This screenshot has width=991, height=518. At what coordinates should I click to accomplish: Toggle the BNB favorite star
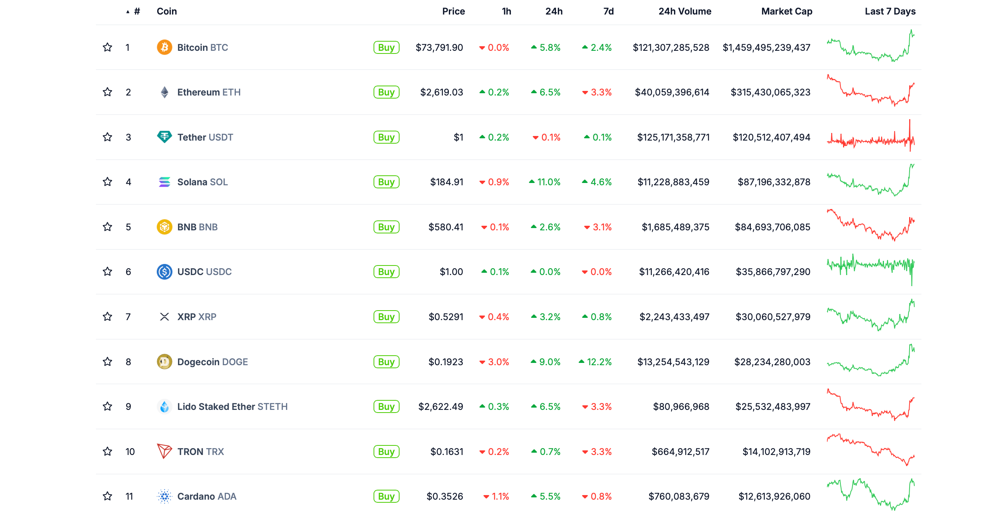(x=107, y=227)
